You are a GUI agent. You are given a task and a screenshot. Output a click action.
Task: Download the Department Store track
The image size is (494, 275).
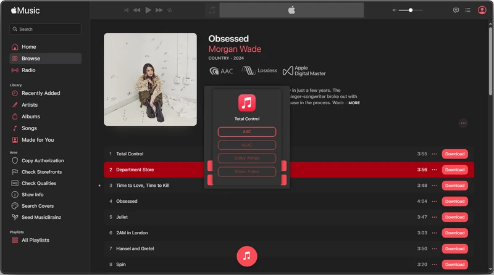click(x=454, y=170)
